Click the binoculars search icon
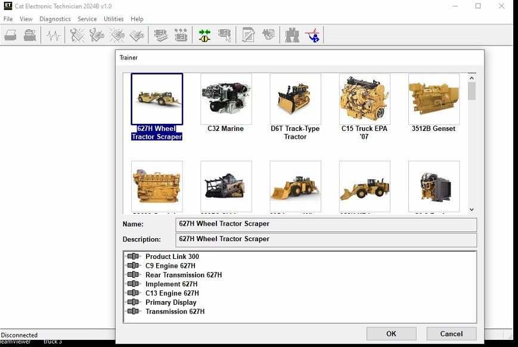This screenshot has height=347, width=518. [292, 36]
